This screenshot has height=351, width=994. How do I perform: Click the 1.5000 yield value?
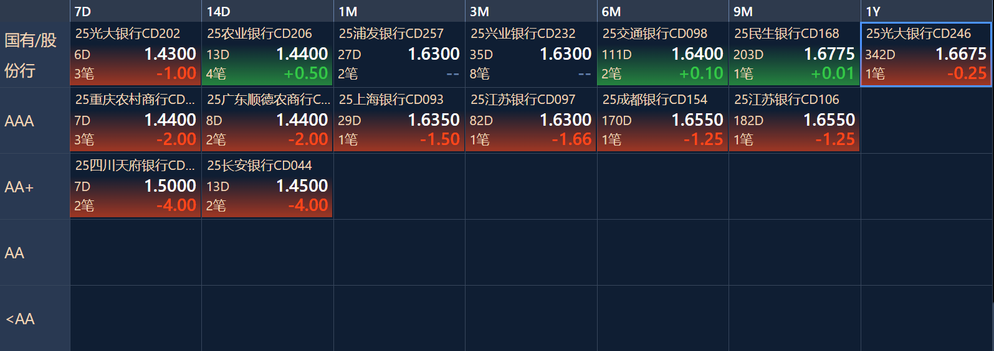(170, 186)
